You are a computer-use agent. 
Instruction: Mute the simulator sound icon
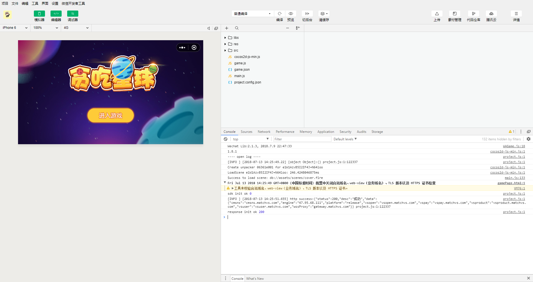coord(209,28)
